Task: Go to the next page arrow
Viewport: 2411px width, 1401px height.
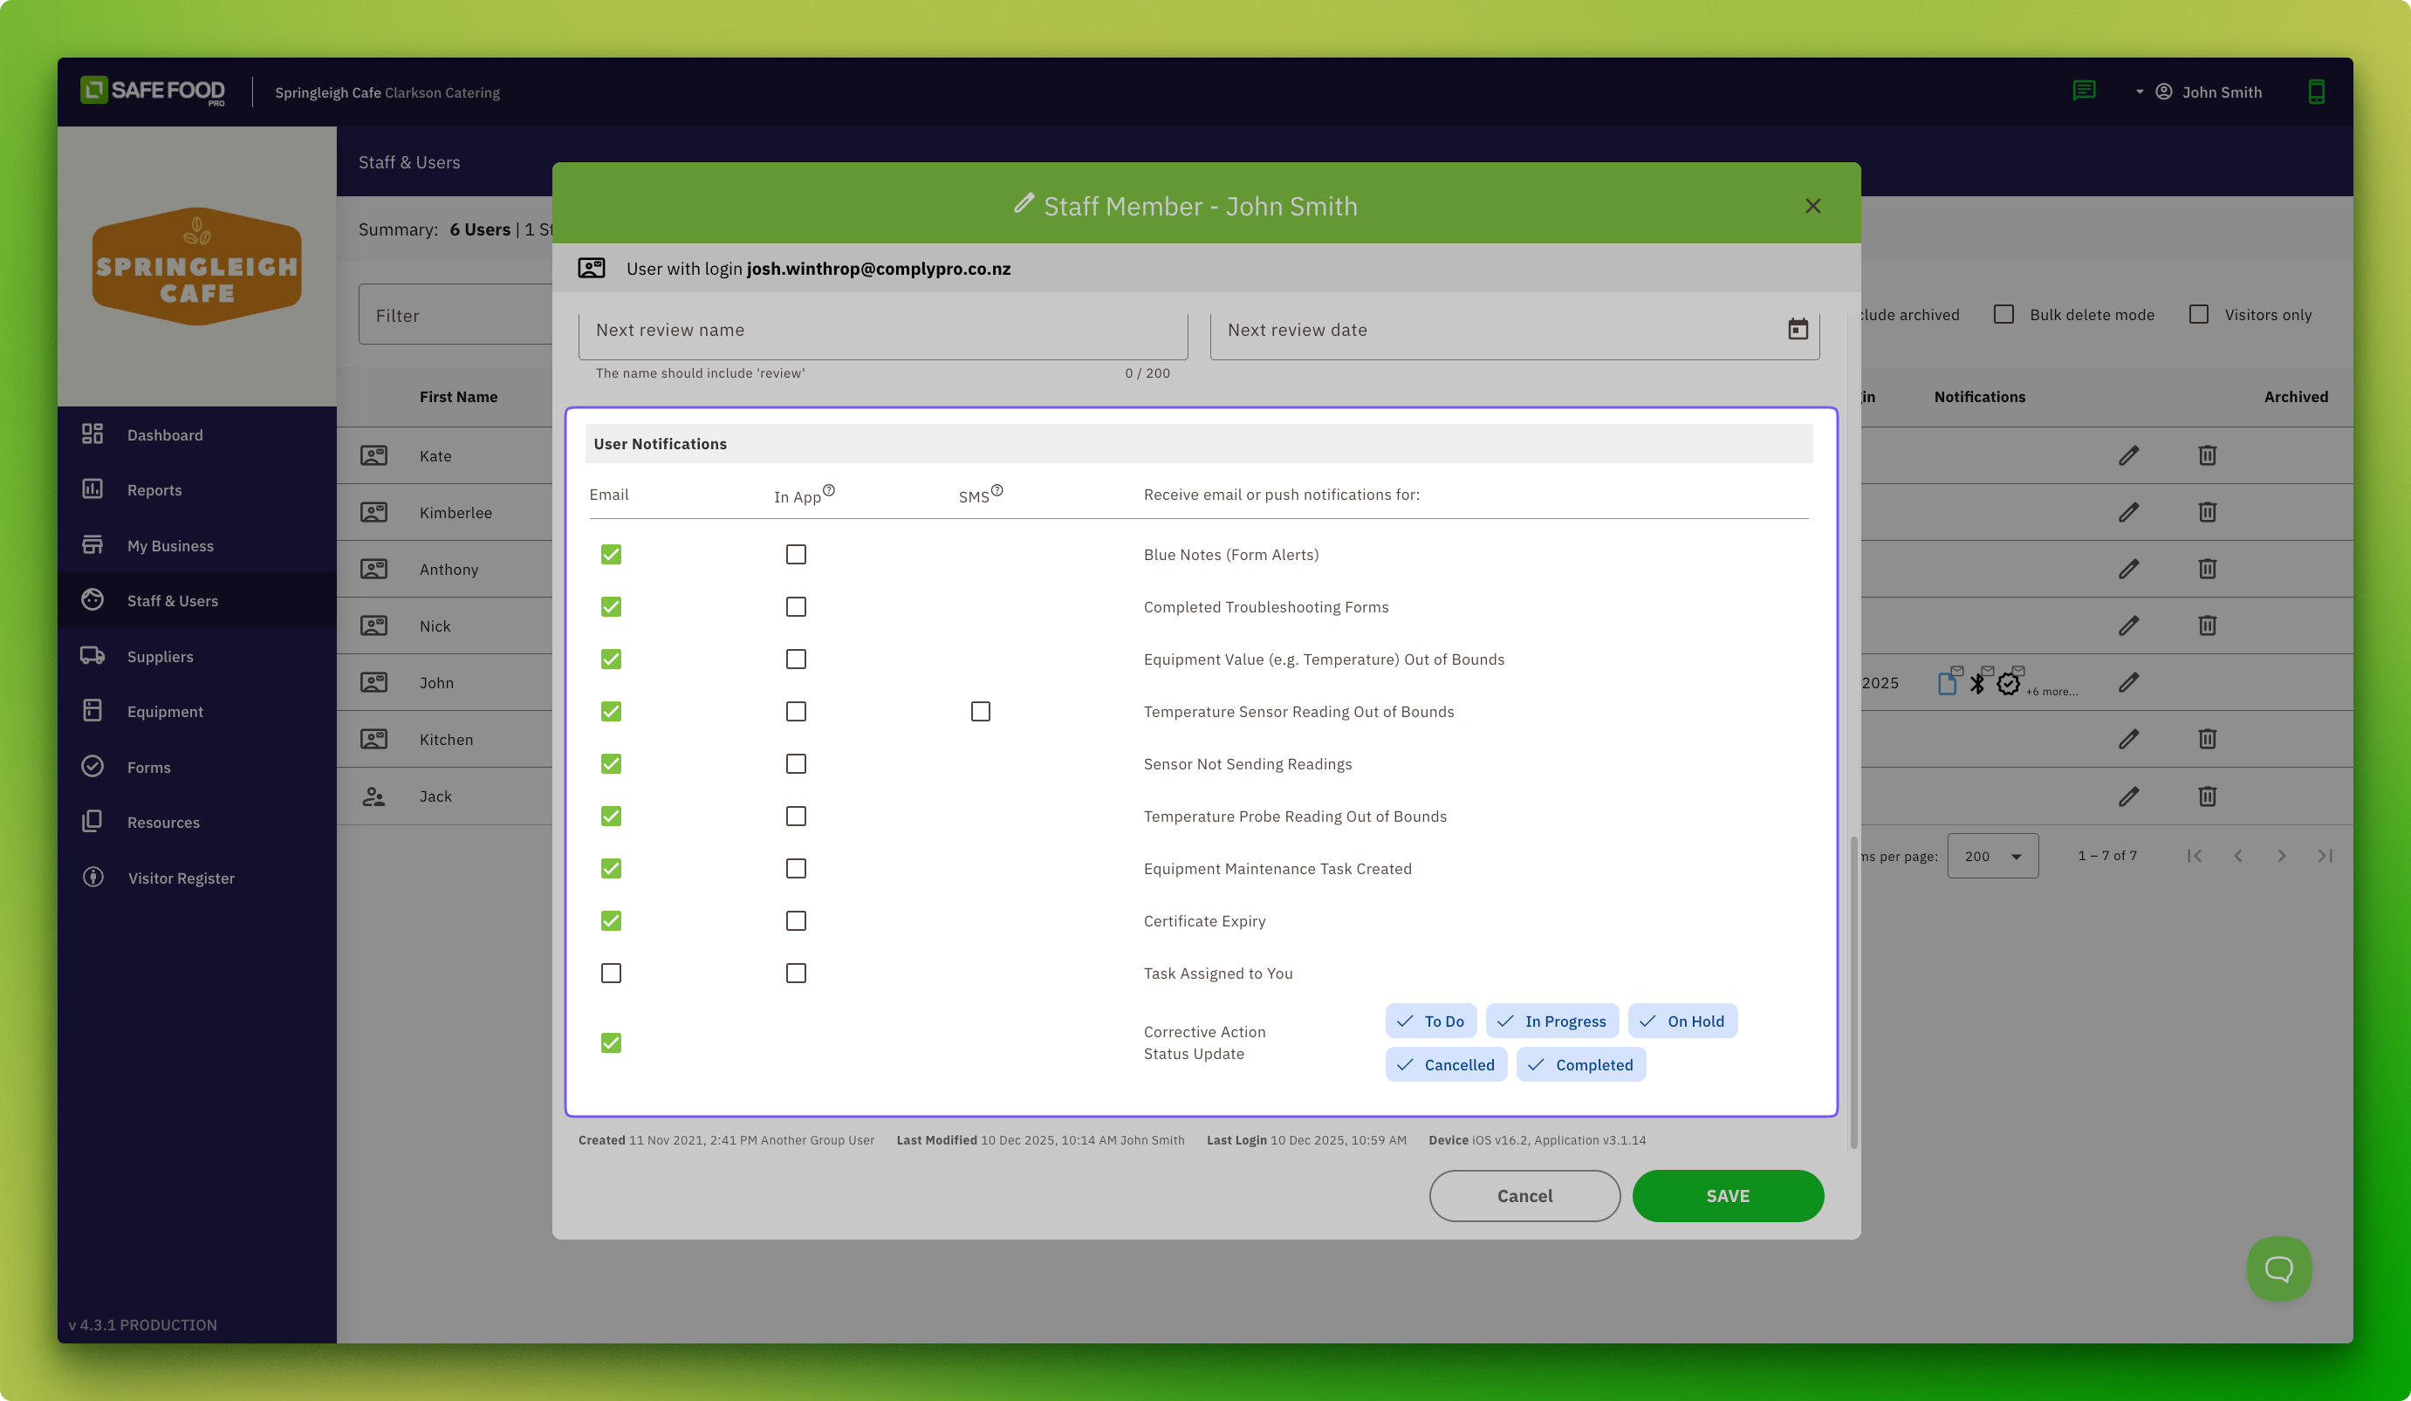Action: click(x=2282, y=856)
